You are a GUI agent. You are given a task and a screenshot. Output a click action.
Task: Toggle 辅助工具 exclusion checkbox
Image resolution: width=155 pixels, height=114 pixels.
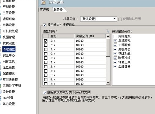pyautogui.click(x=115, y=62)
